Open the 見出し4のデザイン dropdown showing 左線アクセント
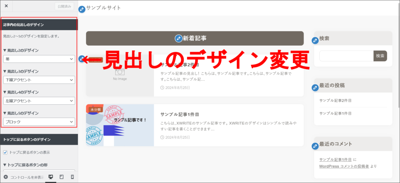 [39, 101]
